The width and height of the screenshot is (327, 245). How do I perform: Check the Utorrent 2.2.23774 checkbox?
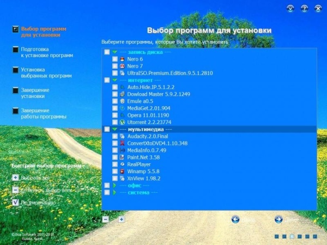pos(115,122)
